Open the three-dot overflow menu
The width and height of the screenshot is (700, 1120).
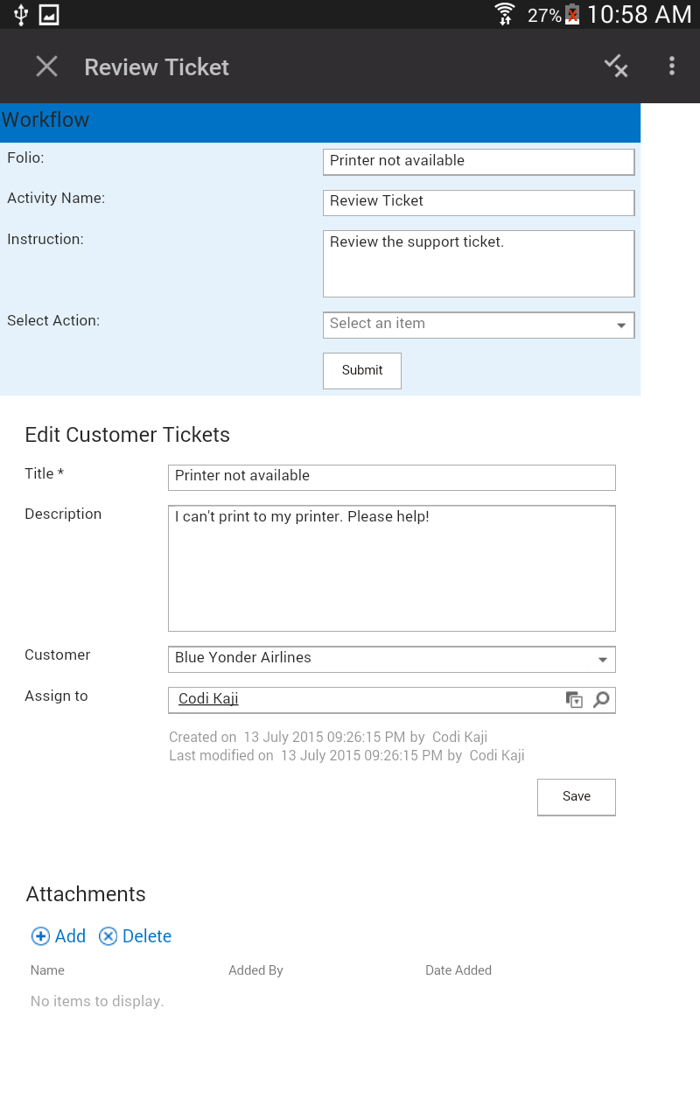pyautogui.click(x=672, y=66)
